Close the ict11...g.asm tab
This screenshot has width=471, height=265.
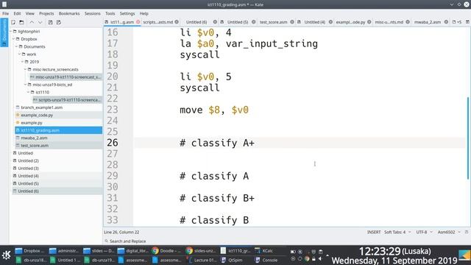pyautogui.click(x=138, y=22)
